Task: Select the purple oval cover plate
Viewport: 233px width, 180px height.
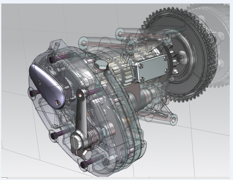Action: point(47,86)
